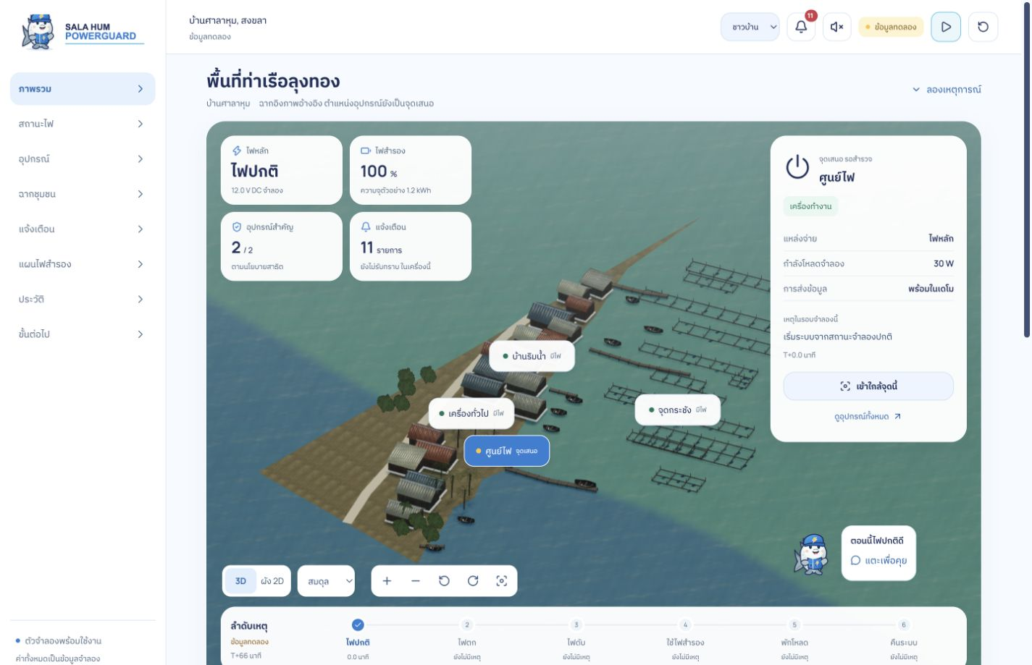The image size is (1032, 665).
Task: Open the notifications bell with badge
Action: (801, 27)
